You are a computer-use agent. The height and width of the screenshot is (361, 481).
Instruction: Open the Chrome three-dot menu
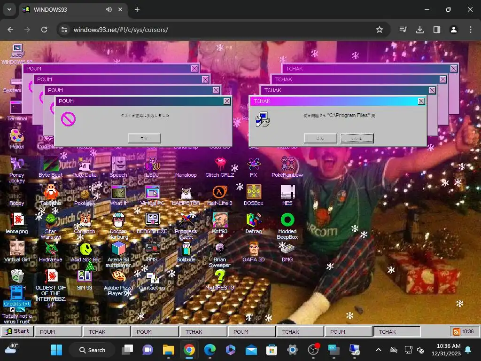(x=471, y=30)
